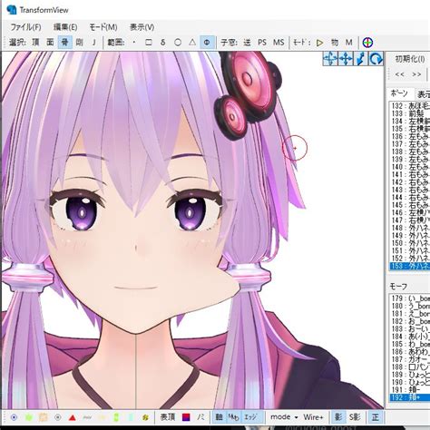Click the pale cyan bar icon in bottom toolbar
Image resolution: width=430 pixels, height=430 pixels.
(x=131, y=417)
